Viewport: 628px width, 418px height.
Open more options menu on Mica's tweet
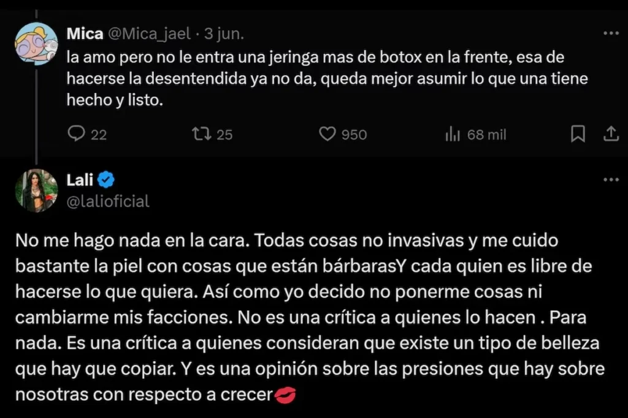pyautogui.click(x=611, y=33)
